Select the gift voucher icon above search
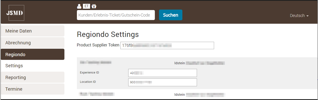The height and width of the screenshot is (100, 318). [94, 6]
